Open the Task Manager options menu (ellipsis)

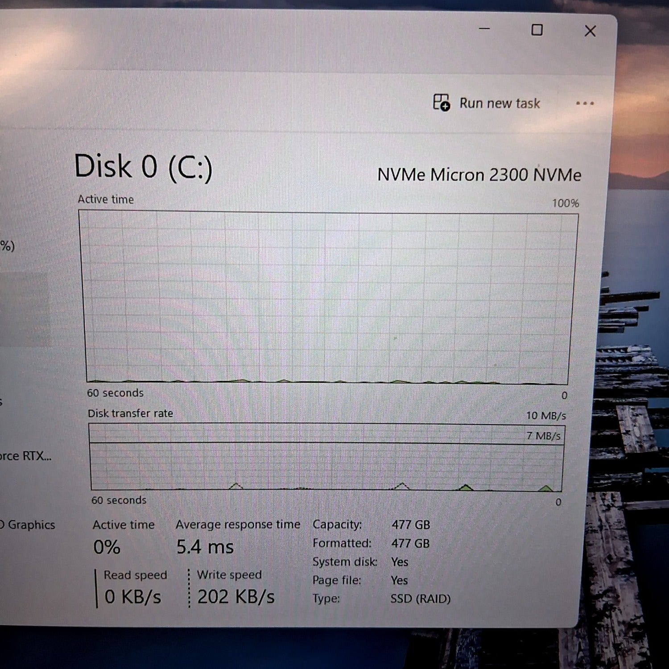point(584,103)
